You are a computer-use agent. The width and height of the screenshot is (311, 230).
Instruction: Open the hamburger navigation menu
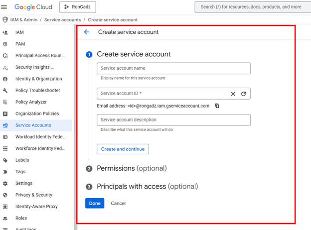pos(4,7)
